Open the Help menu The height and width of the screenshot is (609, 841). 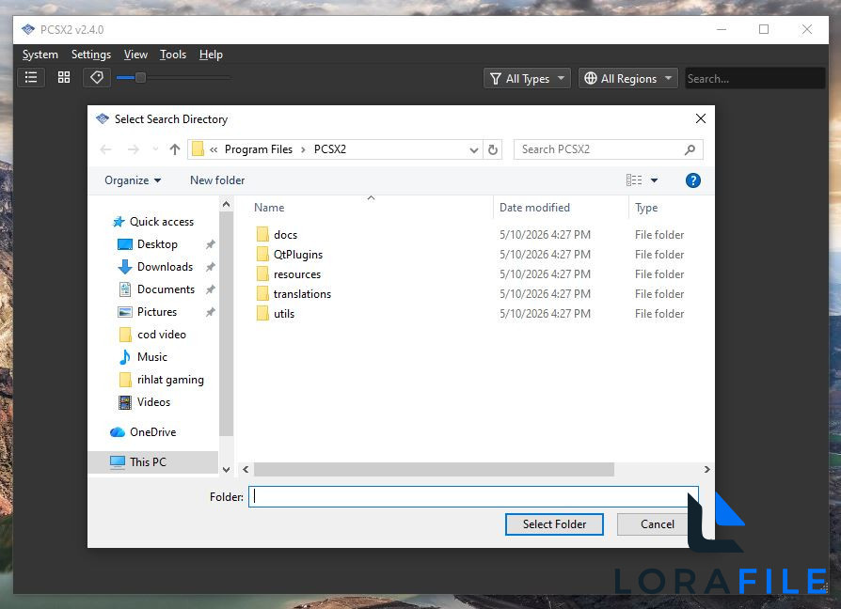(211, 55)
